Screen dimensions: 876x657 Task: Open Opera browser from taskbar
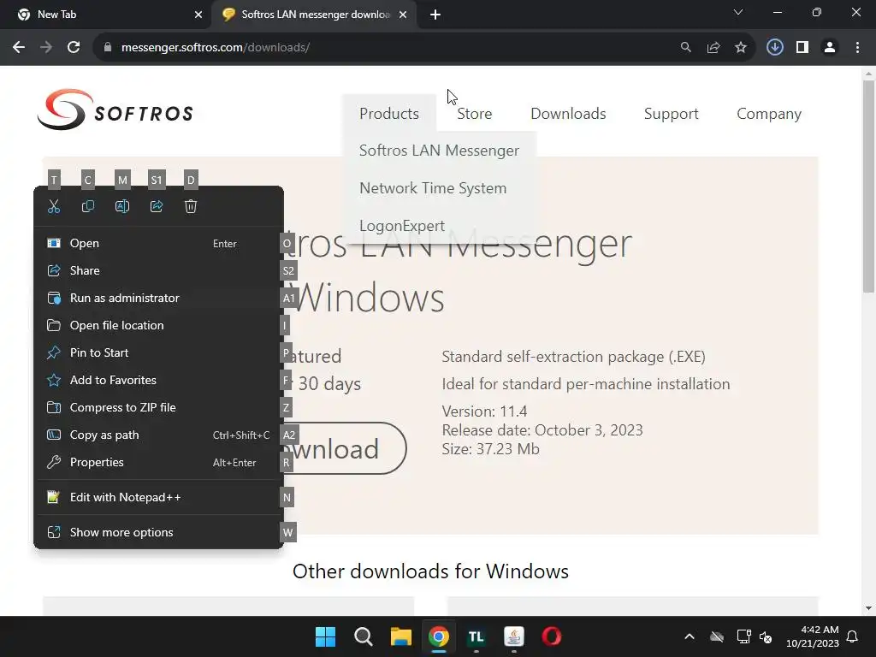coord(552,636)
